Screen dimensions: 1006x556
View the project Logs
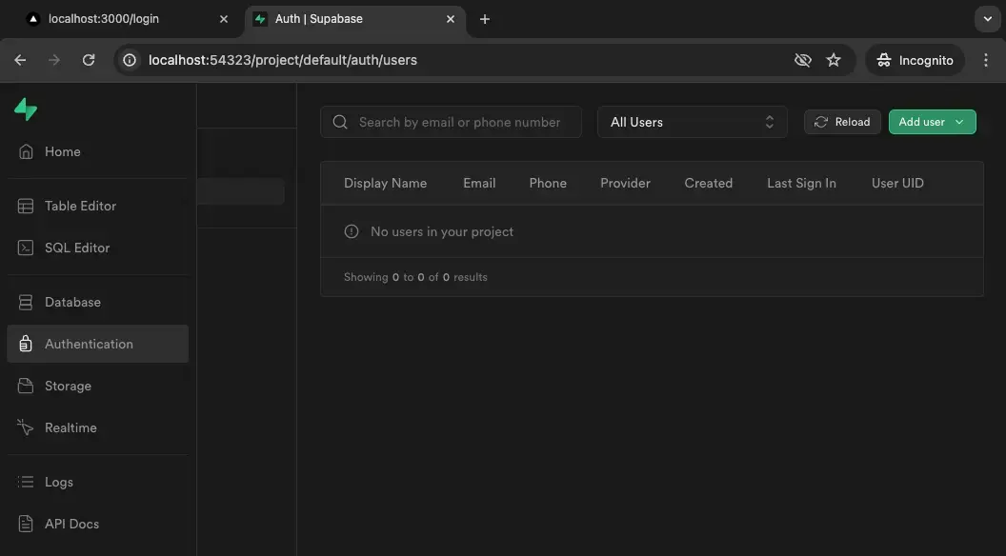[59, 482]
